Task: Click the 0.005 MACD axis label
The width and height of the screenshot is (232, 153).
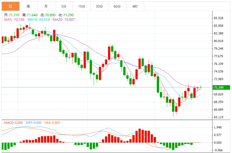Action: coord(218,143)
